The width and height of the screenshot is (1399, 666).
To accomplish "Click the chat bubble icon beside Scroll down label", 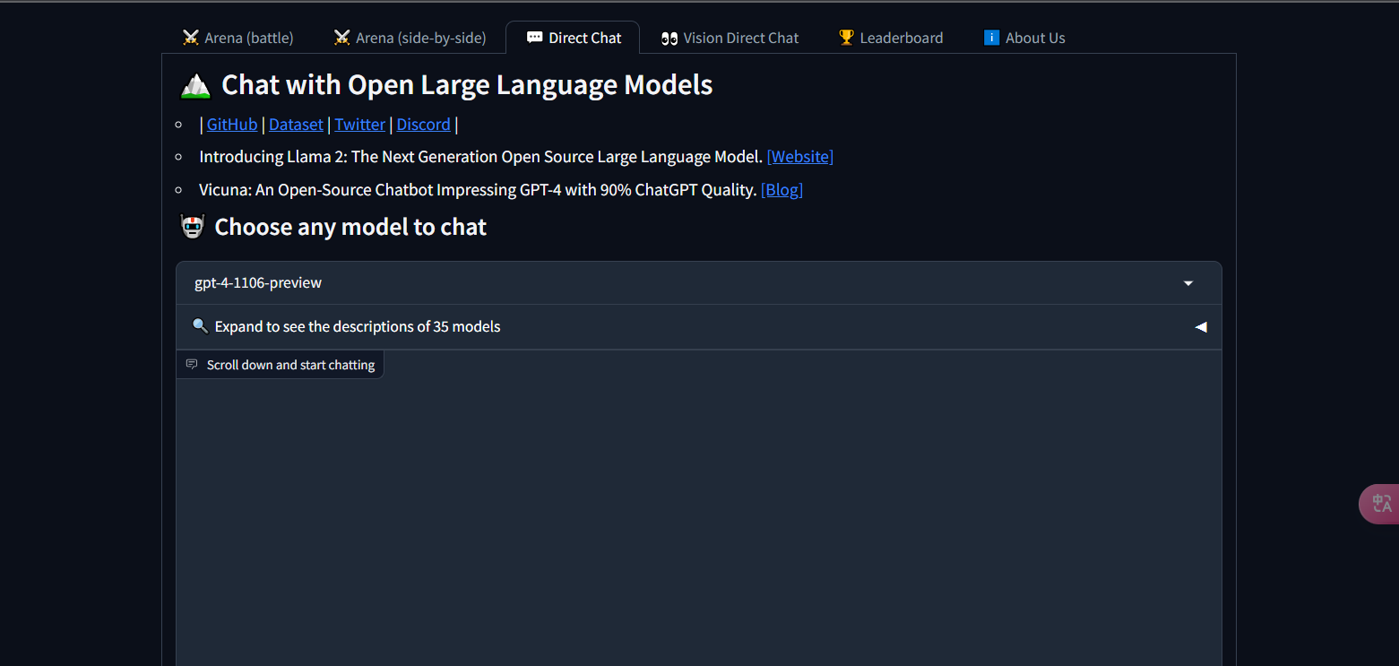I will (x=191, y=365).
